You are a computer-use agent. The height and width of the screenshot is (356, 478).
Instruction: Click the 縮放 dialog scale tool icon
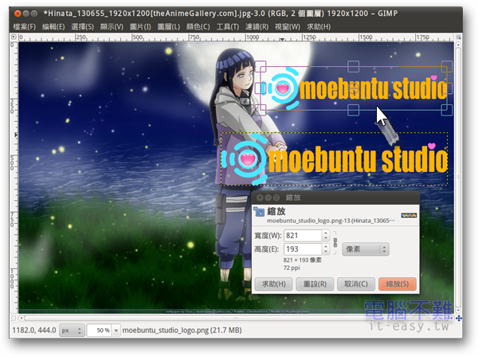pyautogui.click(x=258, y=211)
